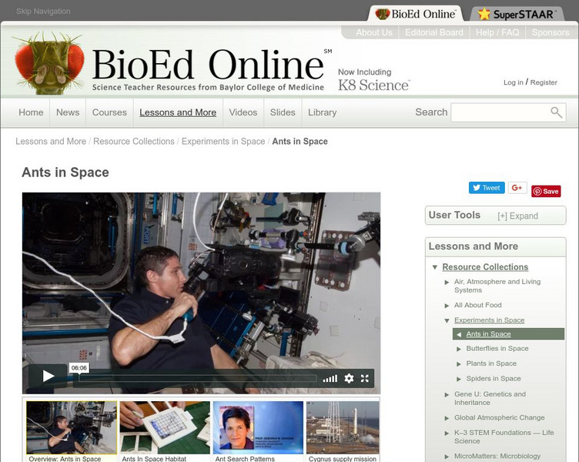This screenshot has width=579, height=462.
Task: Open Butterflies in Space sidebar link
Action: coord(497,349)
